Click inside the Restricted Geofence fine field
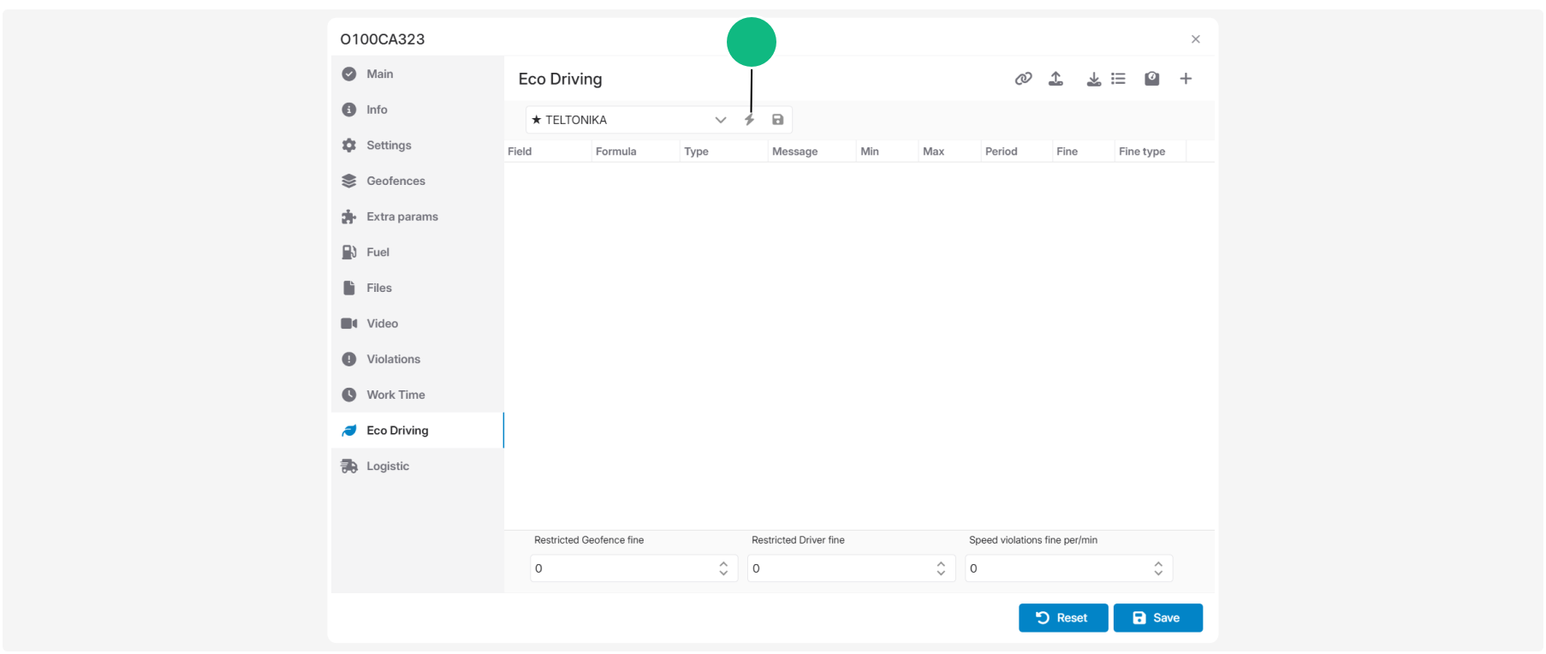 coord(623,568)
